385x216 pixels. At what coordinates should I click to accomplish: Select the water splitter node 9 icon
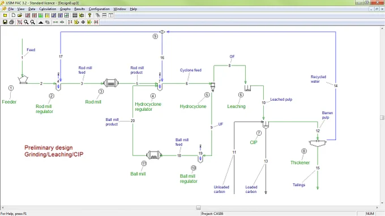pos(162,32)
